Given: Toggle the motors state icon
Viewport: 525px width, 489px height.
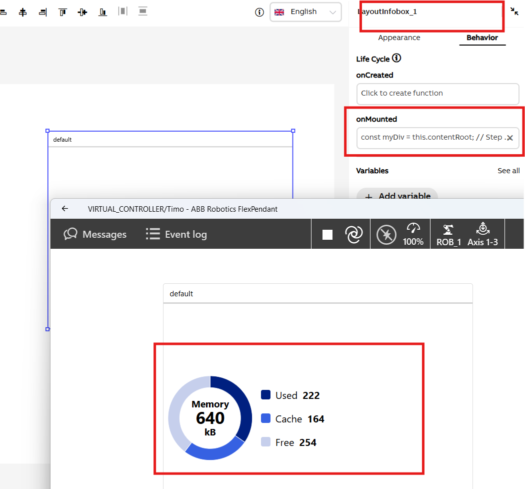Looking at the screenshot, I should point(386,234).
